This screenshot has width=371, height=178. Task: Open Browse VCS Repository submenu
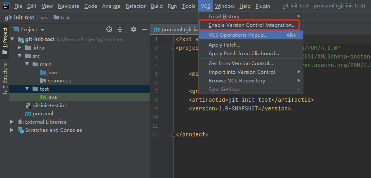pos(251,81)
